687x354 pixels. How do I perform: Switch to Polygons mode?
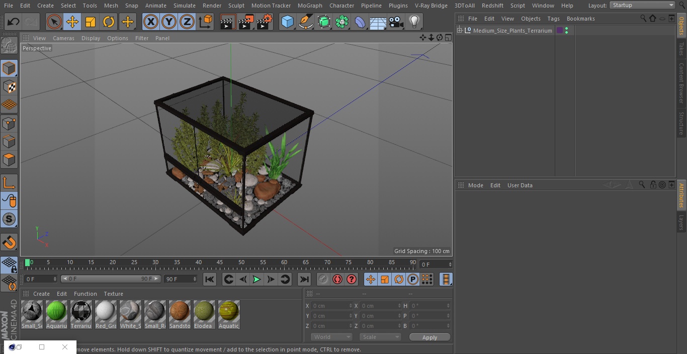point(9,160)
